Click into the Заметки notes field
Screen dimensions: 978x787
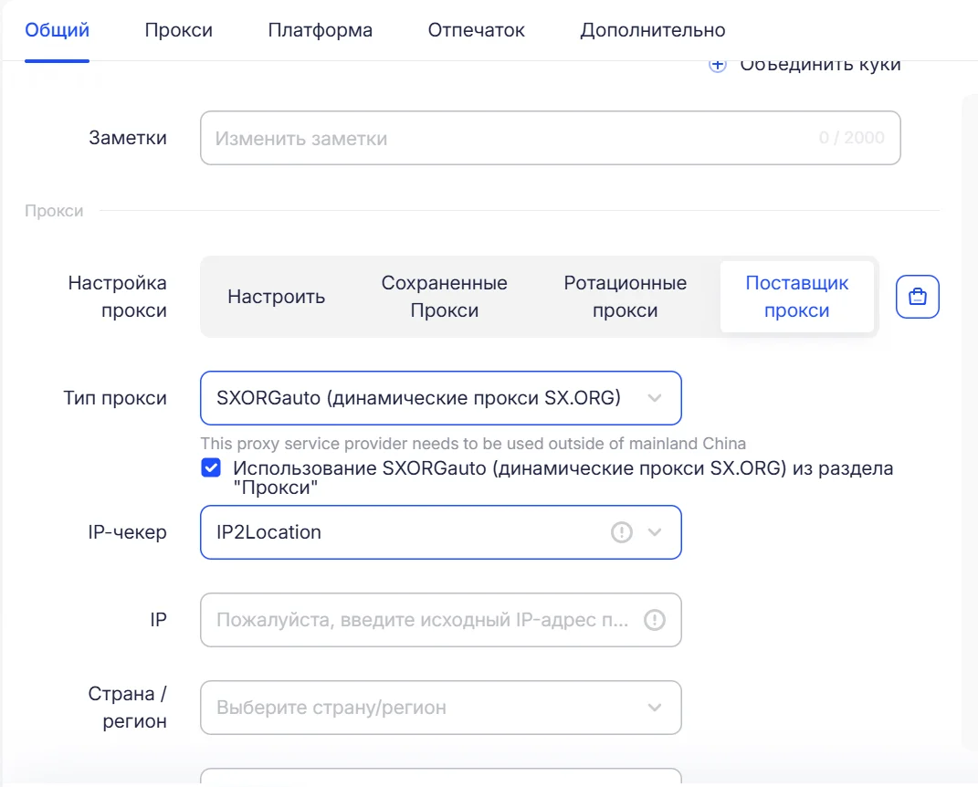pyautogui.click(x=550, y=138)
